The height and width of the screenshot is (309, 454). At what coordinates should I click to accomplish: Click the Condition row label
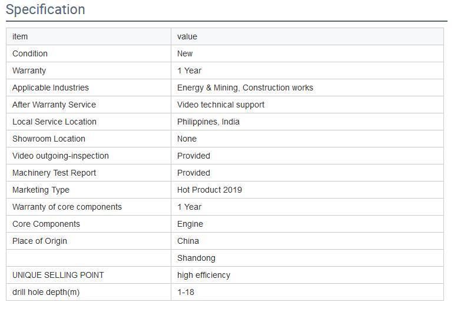pyautogui.click(x=30, y=53)
